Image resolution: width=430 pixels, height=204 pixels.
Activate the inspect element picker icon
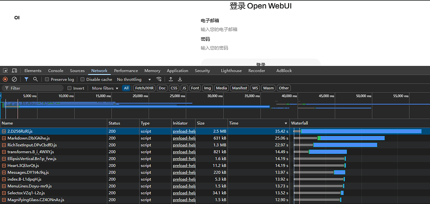pyautogui.click(x=5, y=71)
